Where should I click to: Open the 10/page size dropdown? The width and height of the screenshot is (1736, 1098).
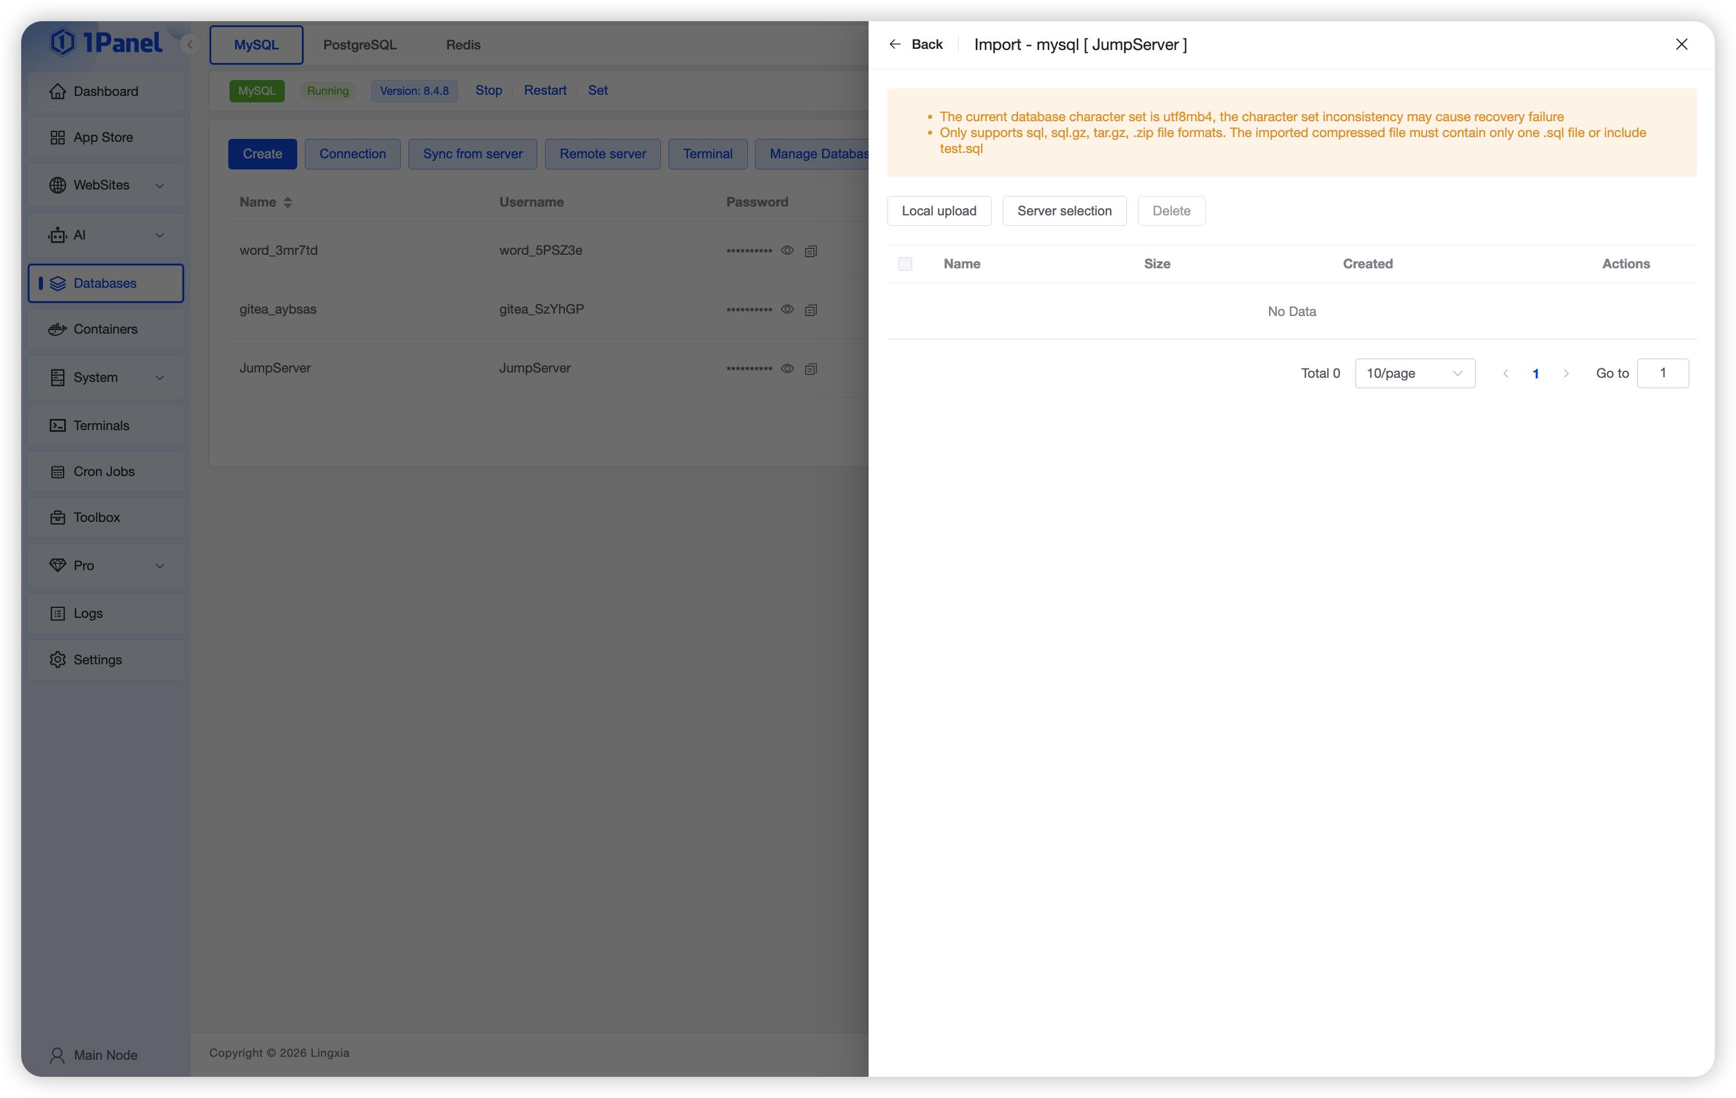point(1415,374)
